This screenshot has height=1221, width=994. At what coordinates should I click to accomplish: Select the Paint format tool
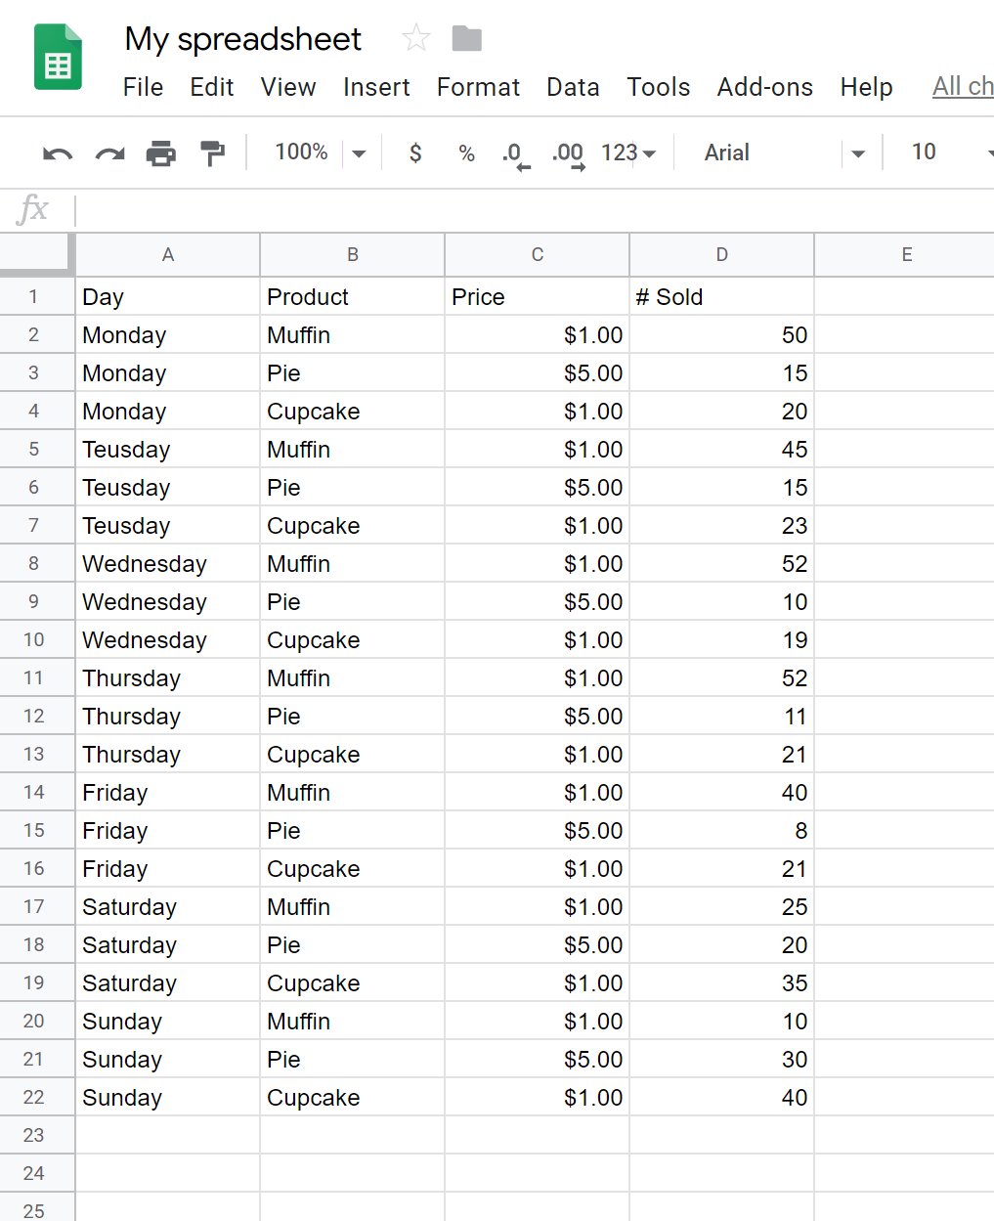point(213,153)
